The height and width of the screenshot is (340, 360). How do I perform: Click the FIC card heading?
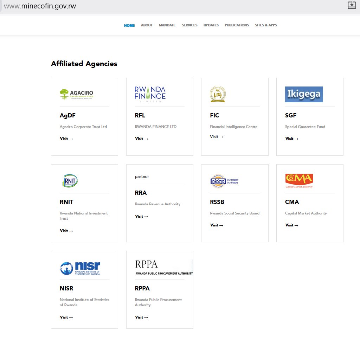214,115
